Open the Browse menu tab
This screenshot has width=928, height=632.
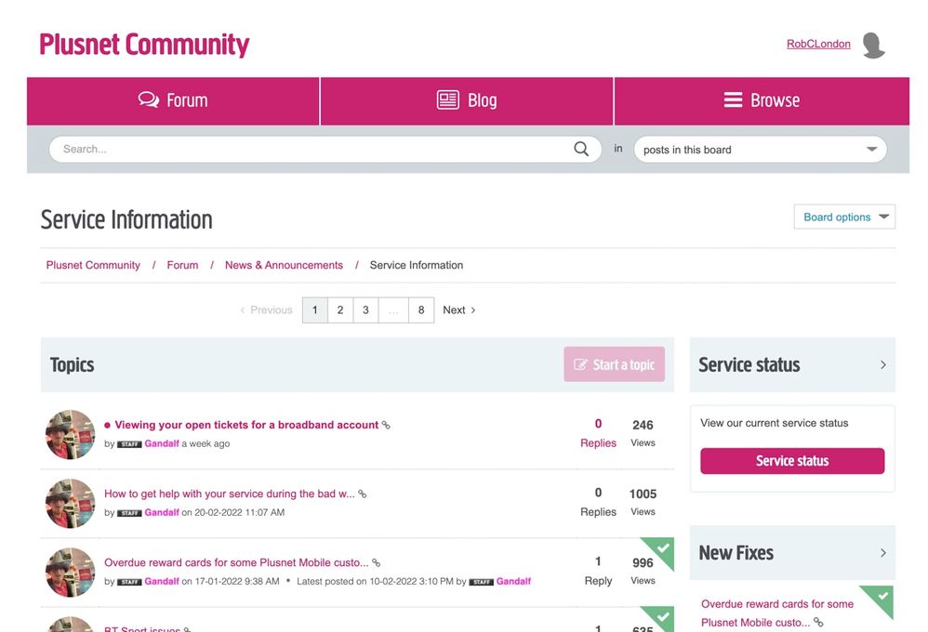click(x=762, y=100)
